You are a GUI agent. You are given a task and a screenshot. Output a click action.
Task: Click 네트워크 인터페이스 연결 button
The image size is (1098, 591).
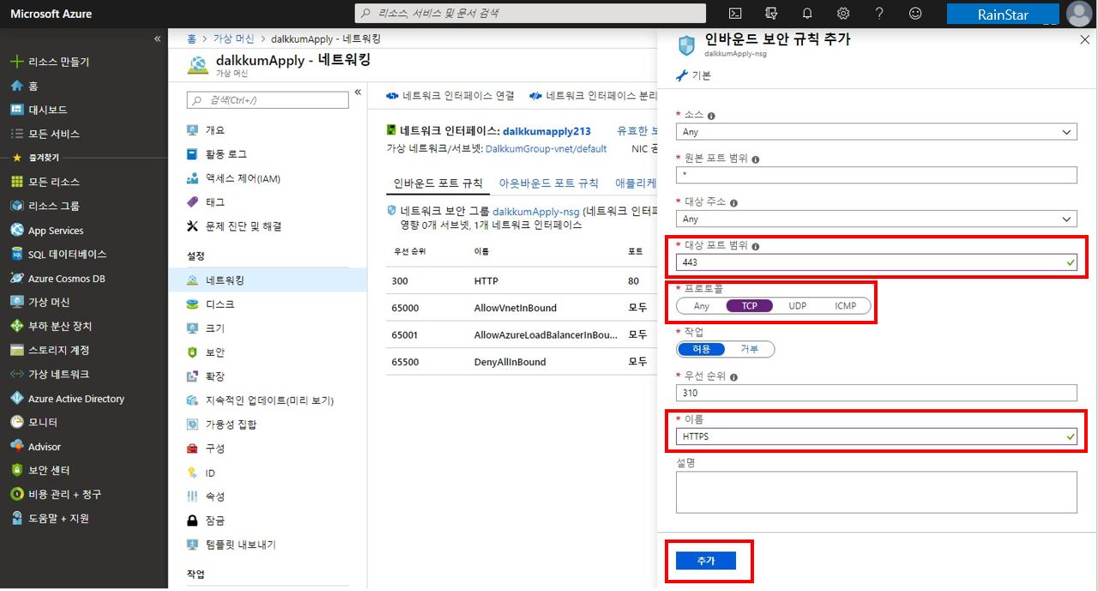click(450, 95)
